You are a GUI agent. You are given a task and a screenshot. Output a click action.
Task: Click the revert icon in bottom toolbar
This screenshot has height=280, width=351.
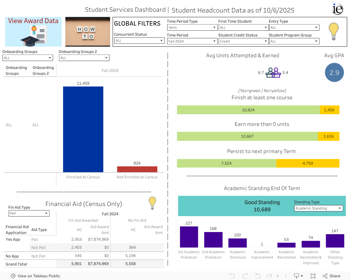pyautogui.click(x=257, y=276)
